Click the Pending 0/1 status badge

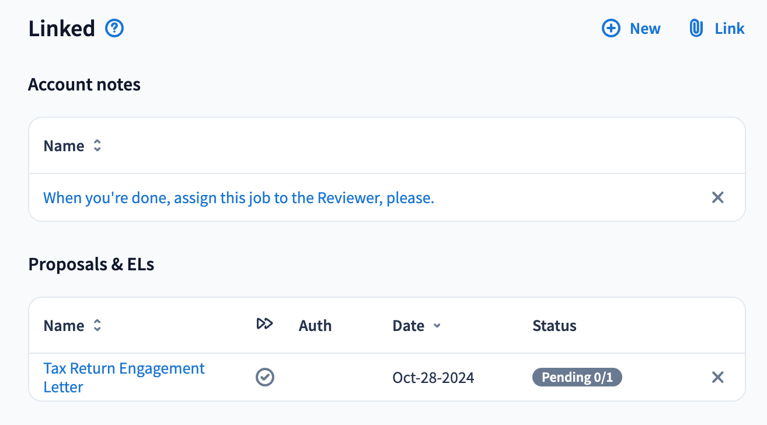pos(577,378)
